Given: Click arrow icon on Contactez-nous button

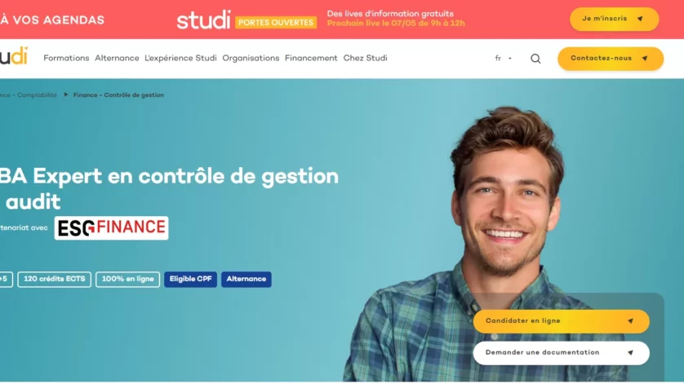Looking at the screenshot, I should (645, 59).
